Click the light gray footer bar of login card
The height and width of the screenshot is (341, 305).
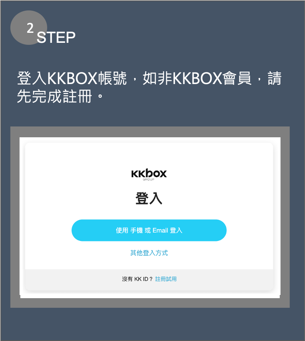[x=149, y=280]
